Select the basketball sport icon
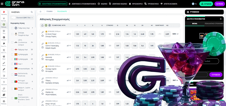Viewport: 226px width, 106px height. pos(4,37)
